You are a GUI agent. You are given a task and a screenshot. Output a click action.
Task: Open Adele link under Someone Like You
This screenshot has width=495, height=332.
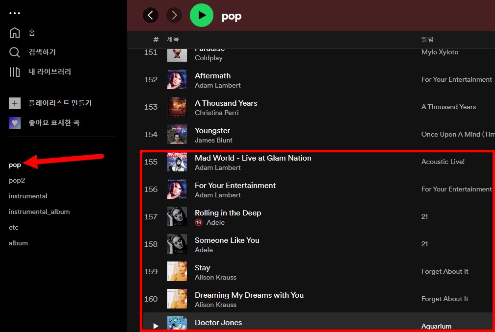[204, 250]
